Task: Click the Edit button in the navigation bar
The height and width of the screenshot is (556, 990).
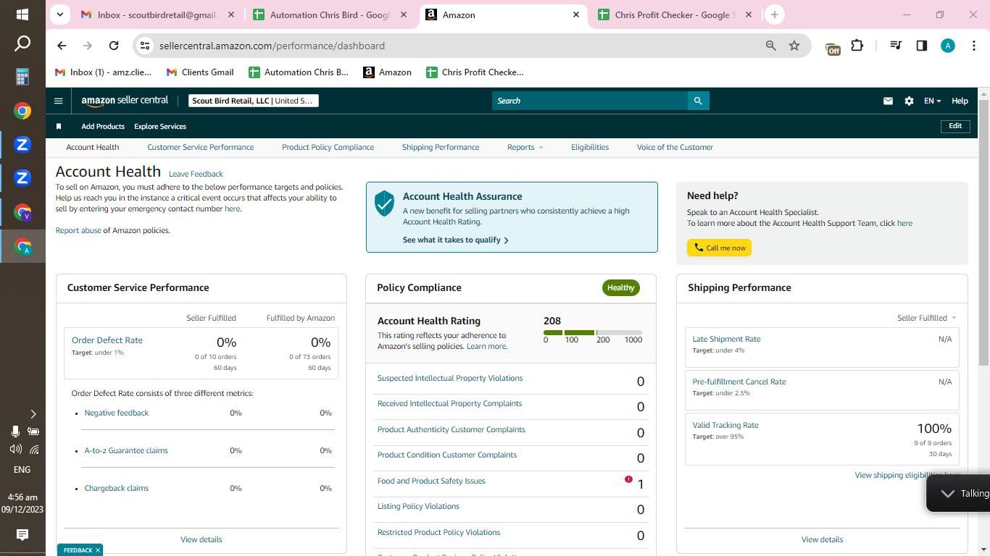Action: click(x=955, y=126)
